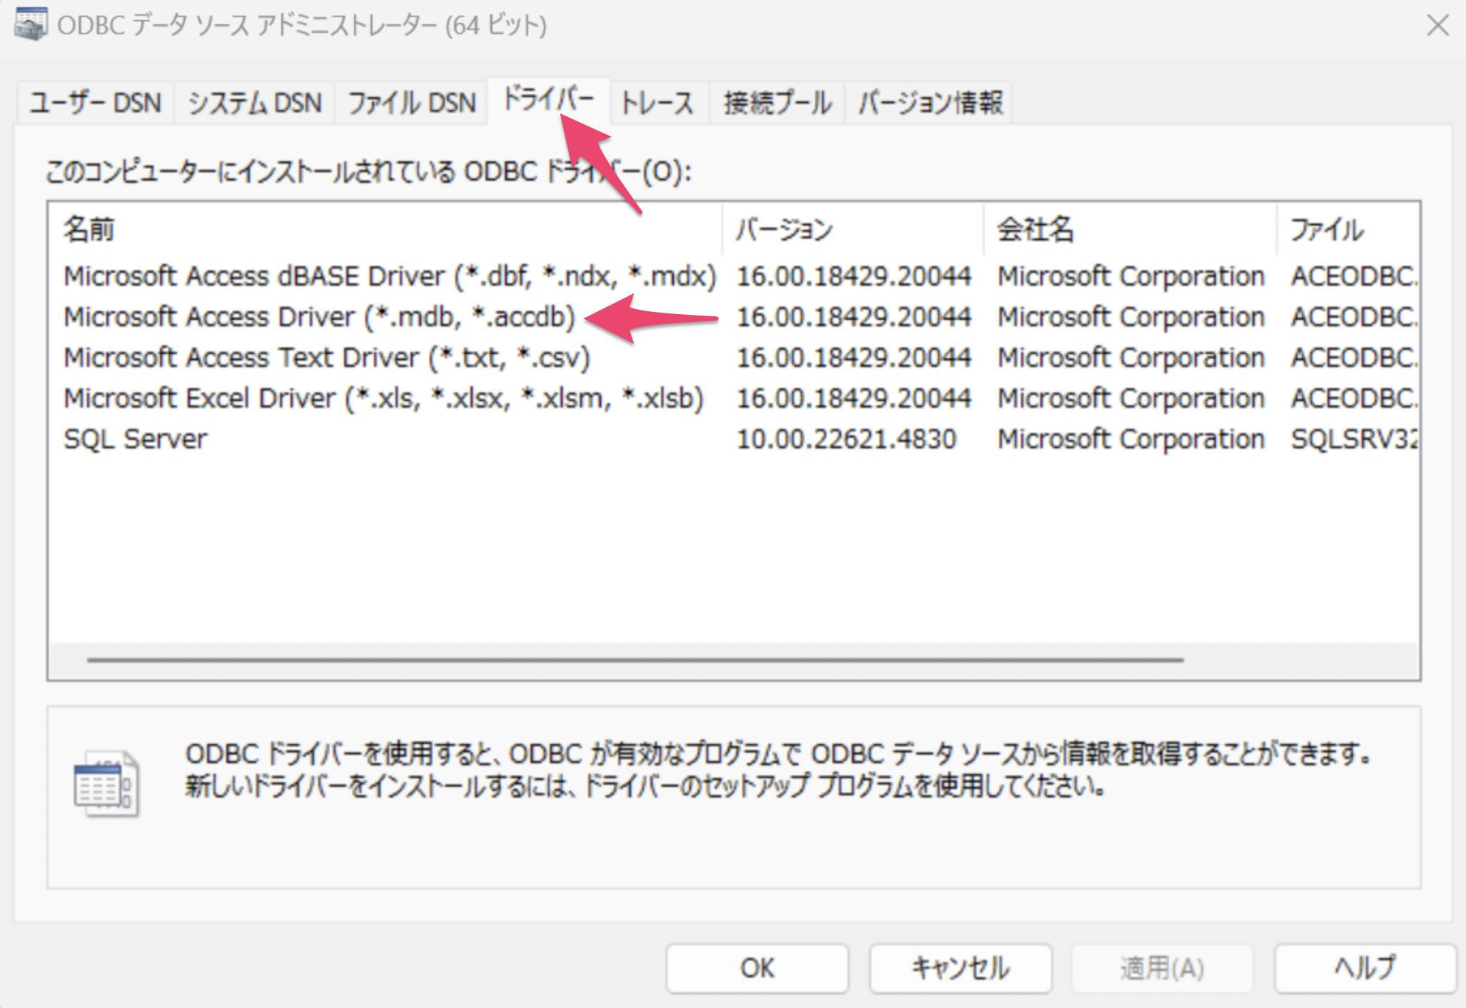
Task: Click the OK button
Action: [x=757, y=968]
